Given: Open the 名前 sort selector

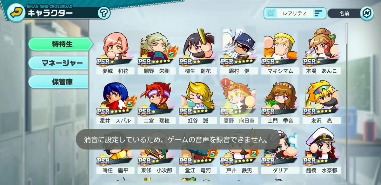Looking at the screenshot, I should pos(344,13).
